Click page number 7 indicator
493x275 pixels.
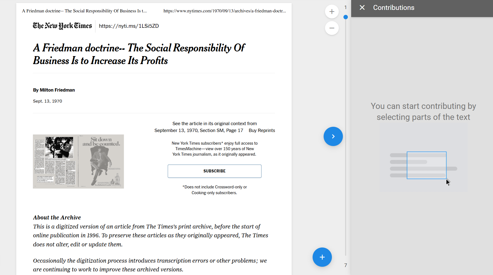click(x=346, y=265)
